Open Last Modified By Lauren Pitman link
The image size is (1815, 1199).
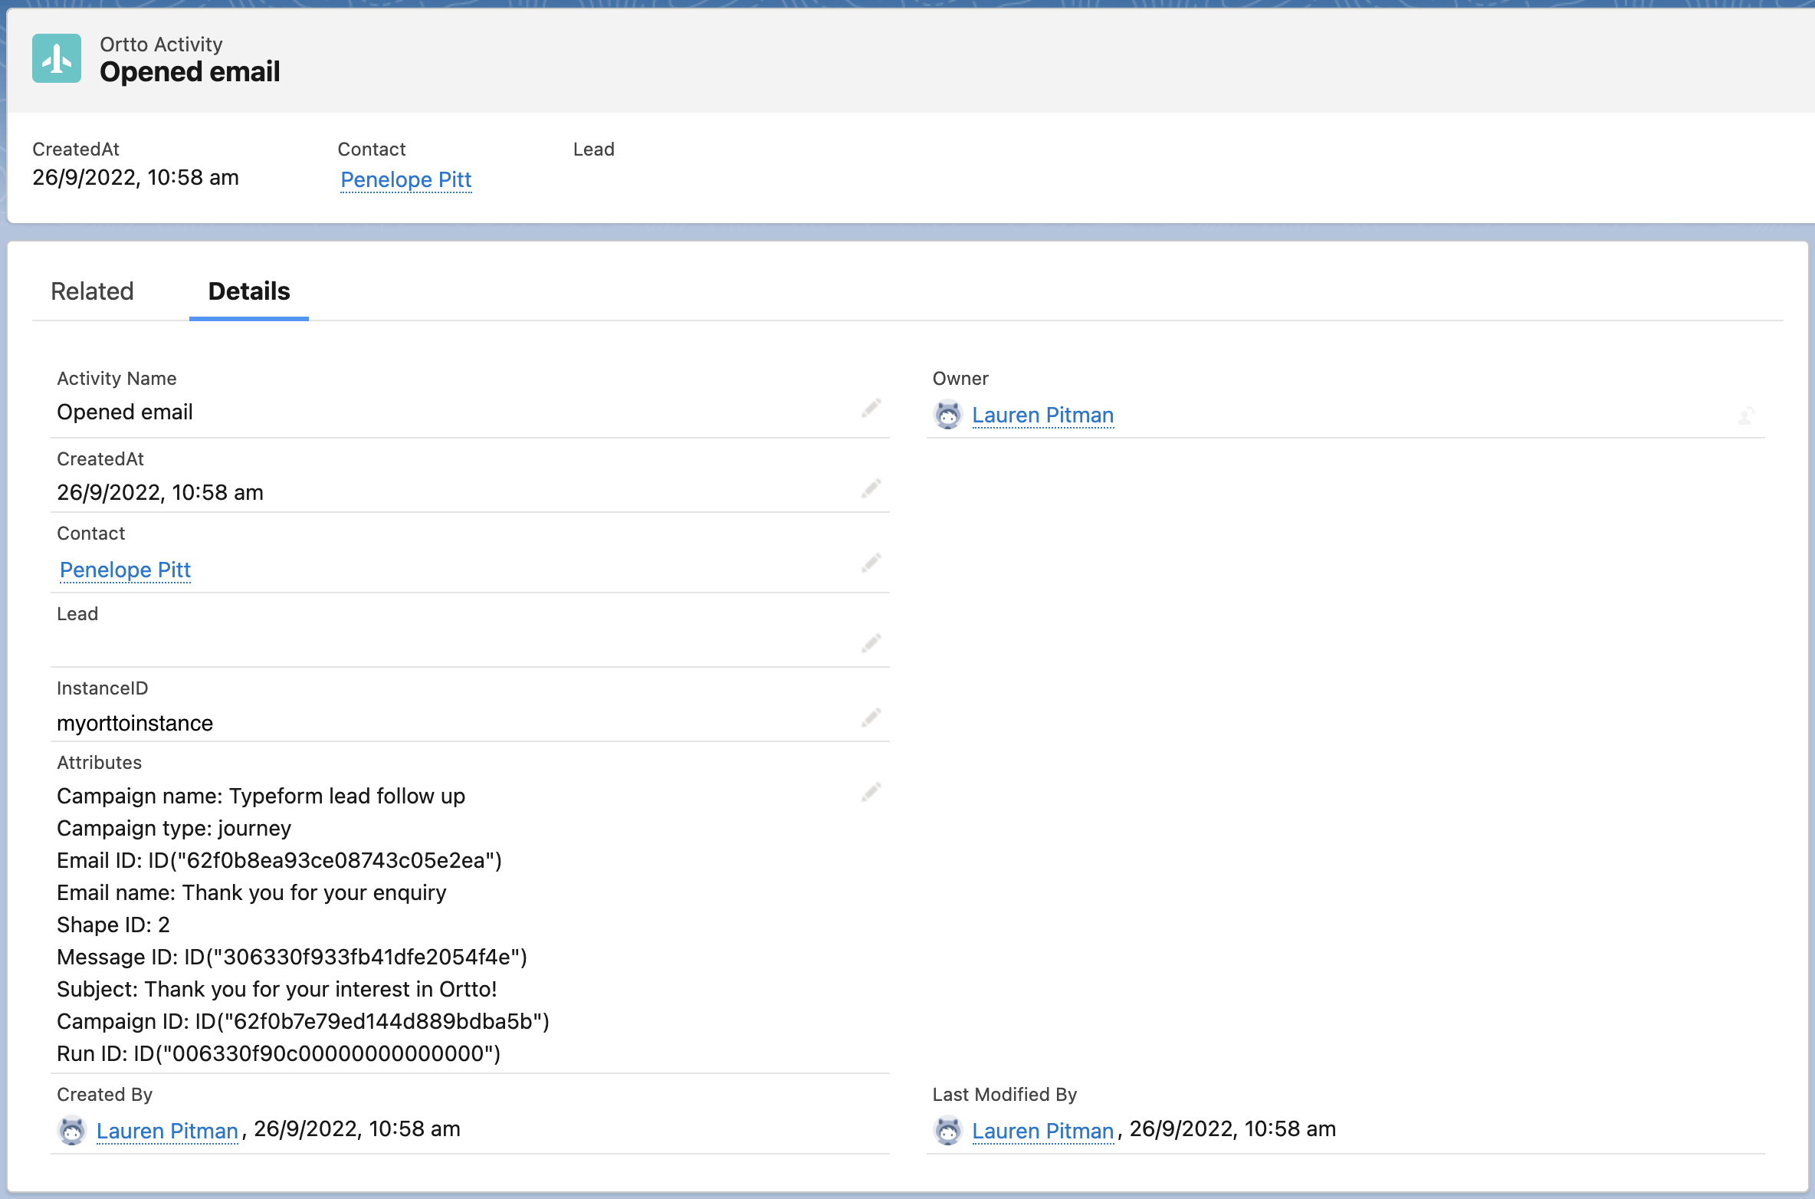pyautogui.click(x=1042, y=1131)
